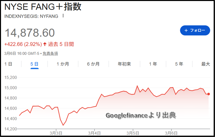Select the 5日 range tab
Screen dimensions: 215x137
click(34, 64)
